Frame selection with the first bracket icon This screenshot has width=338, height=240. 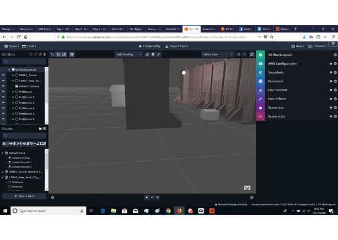coord(238,54)
